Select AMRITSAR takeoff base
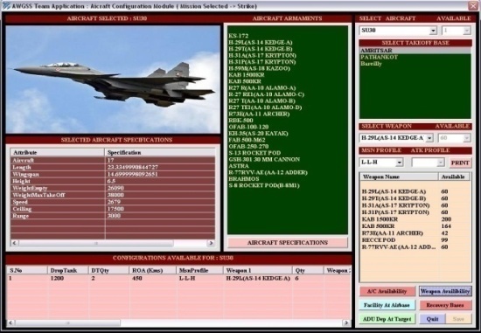 (415, 51)
